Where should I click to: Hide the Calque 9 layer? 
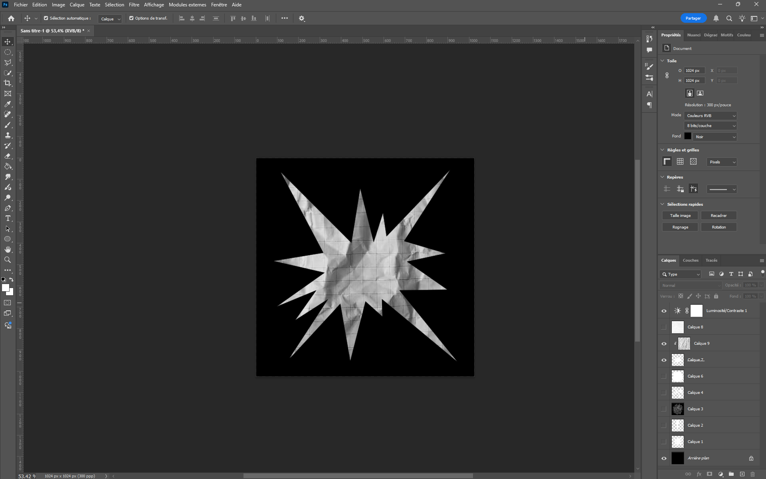[664, 344]
